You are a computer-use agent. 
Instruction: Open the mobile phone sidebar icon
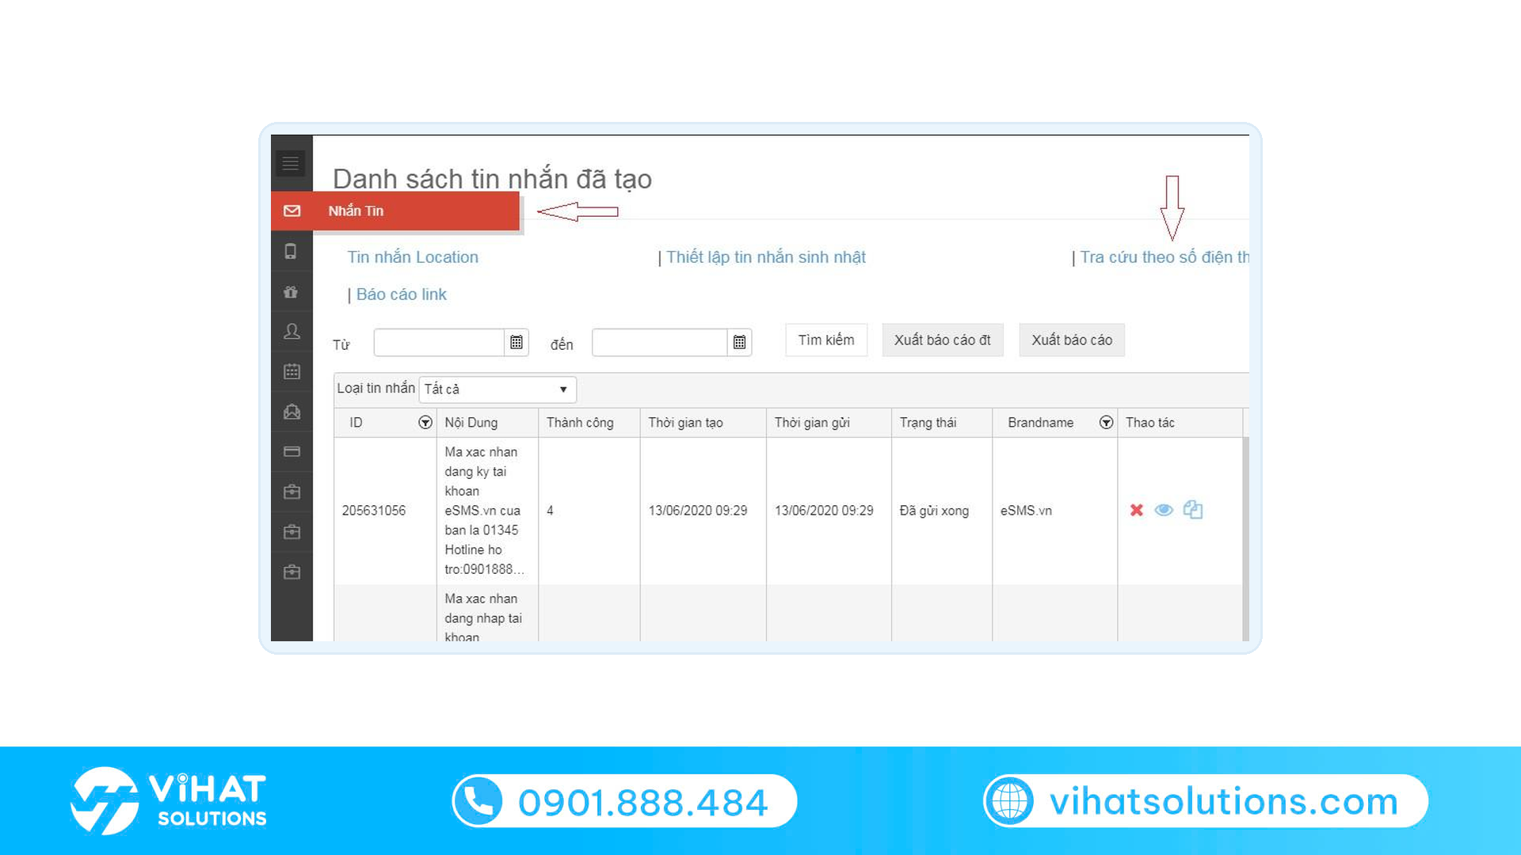[x=291, y=251]
